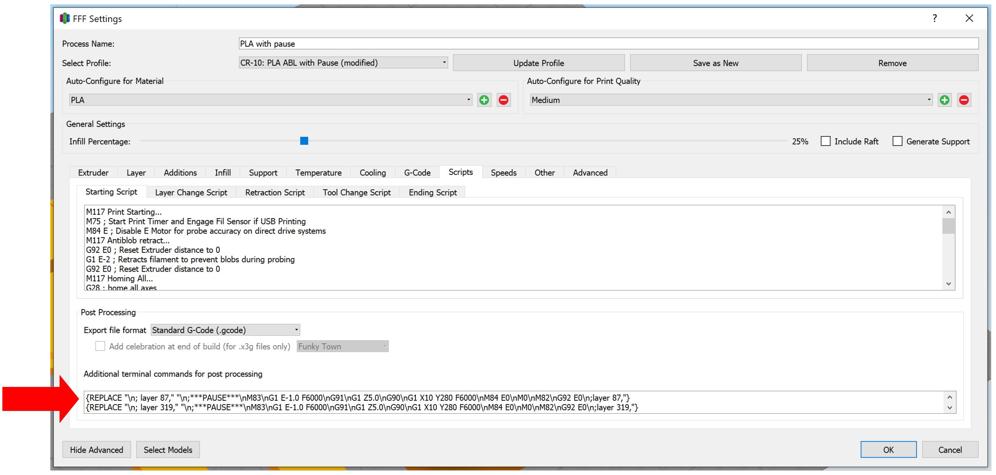This screenshot has width=996, height=475.
Task: Open the Select Profile dropdown
Action: pos(343,63)
